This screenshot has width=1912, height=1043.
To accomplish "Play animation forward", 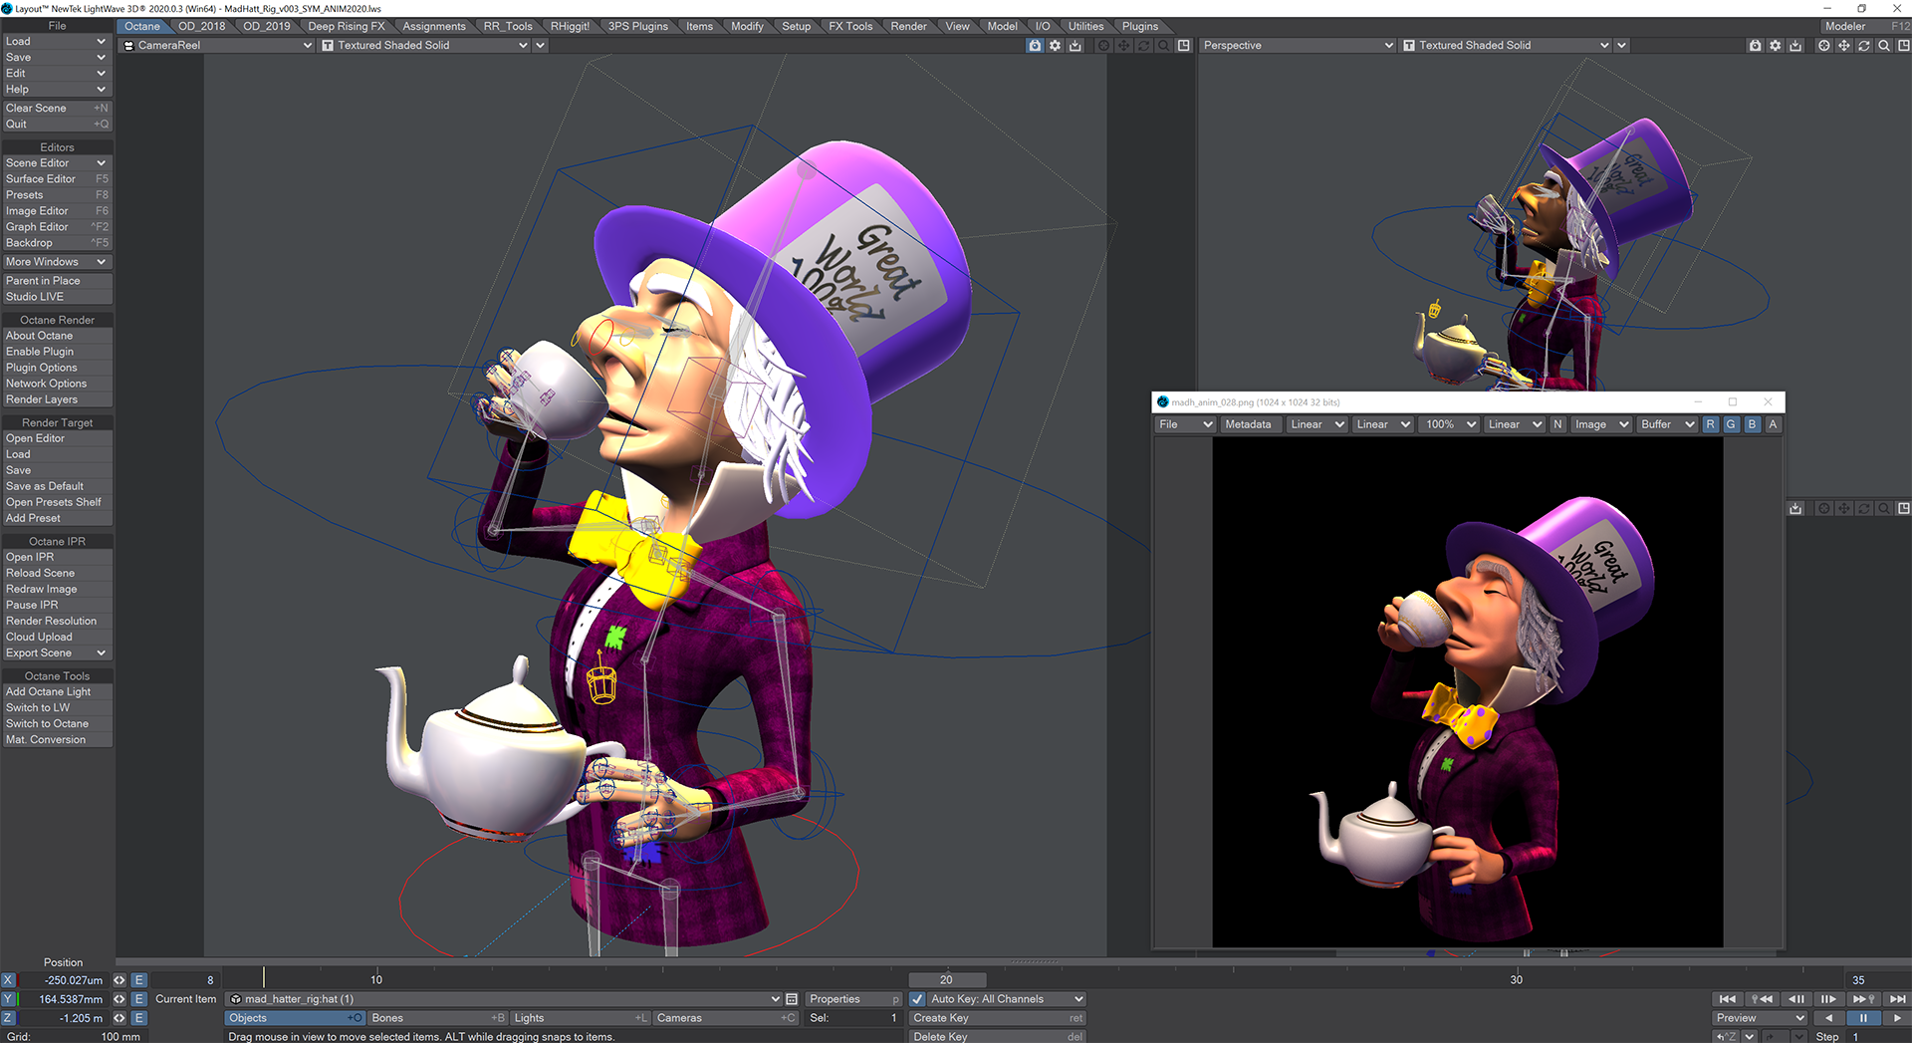I will click(x=1897, y=1018).
